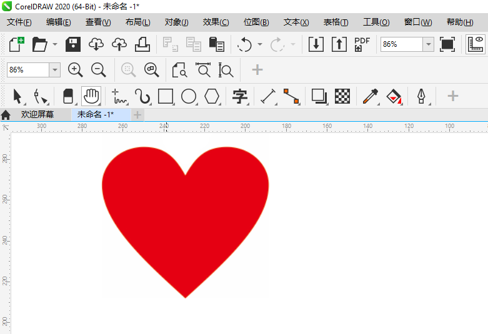Viewport: 488px width, 334px height.
Task: Undo the last action
Action: click(244, 44)
